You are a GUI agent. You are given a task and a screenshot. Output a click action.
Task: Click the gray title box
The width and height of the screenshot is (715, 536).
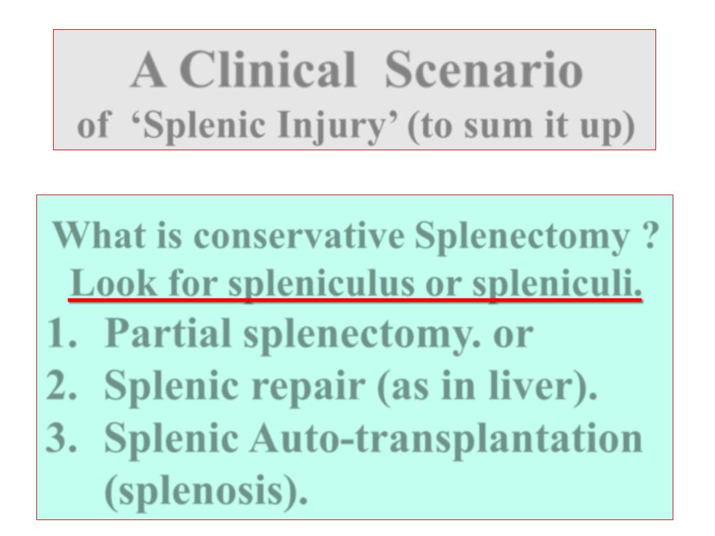[354, 90]
